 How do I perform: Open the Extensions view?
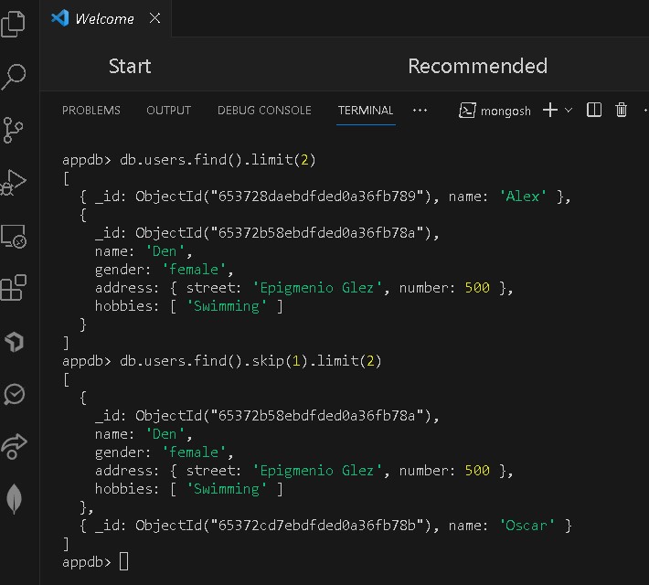pyautogui.click(x=14, y=289)
